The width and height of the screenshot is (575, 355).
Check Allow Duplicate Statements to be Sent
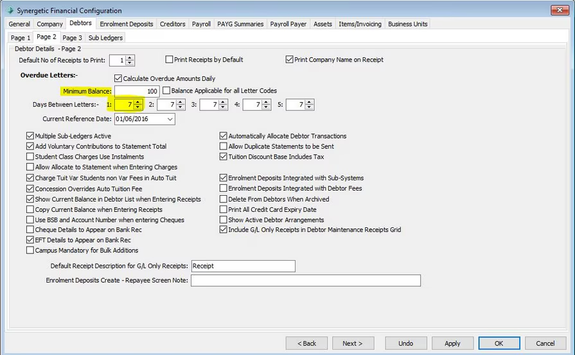coord(224,146)
